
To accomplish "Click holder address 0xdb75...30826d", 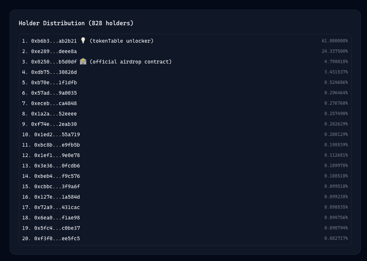I will [54, 72].
